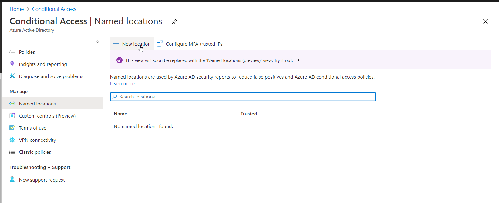Click the Home breadcrumb link
This screenshot has width=499, height=203.
point(16,9)
